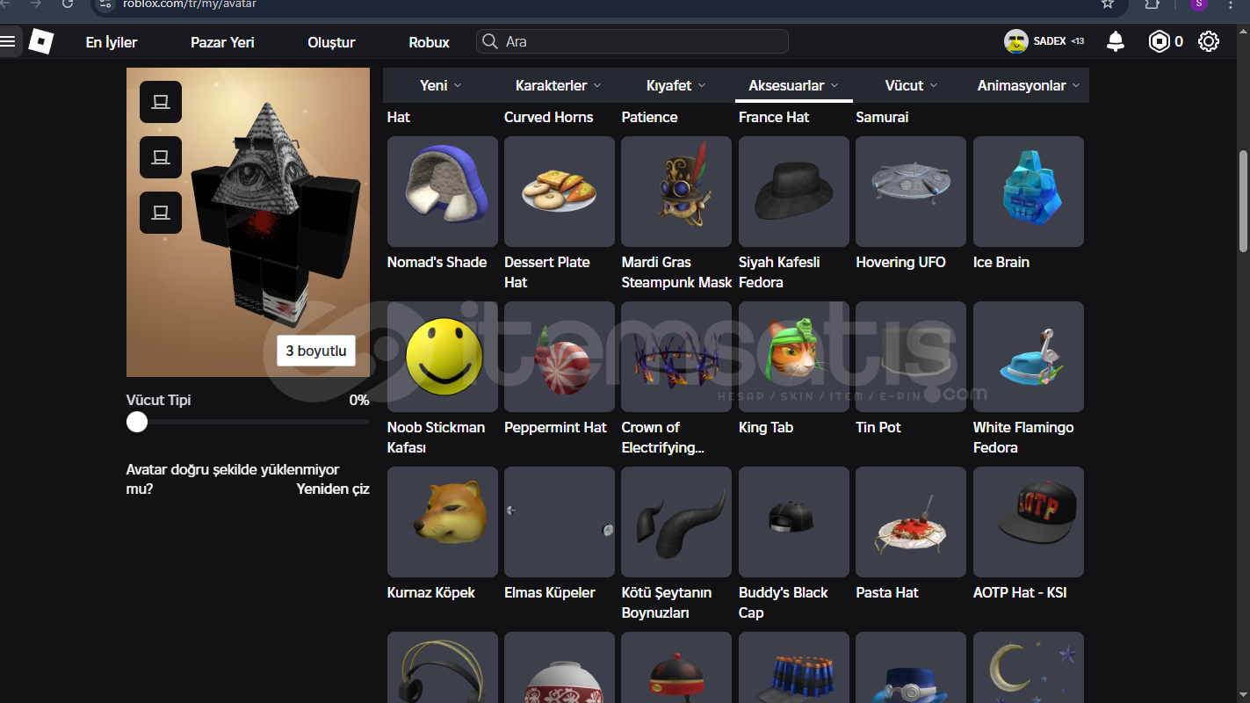Equip the Elmas Küpeler earrings
Viewport: 1250px width, 703px height.
[x=560, y=522]
